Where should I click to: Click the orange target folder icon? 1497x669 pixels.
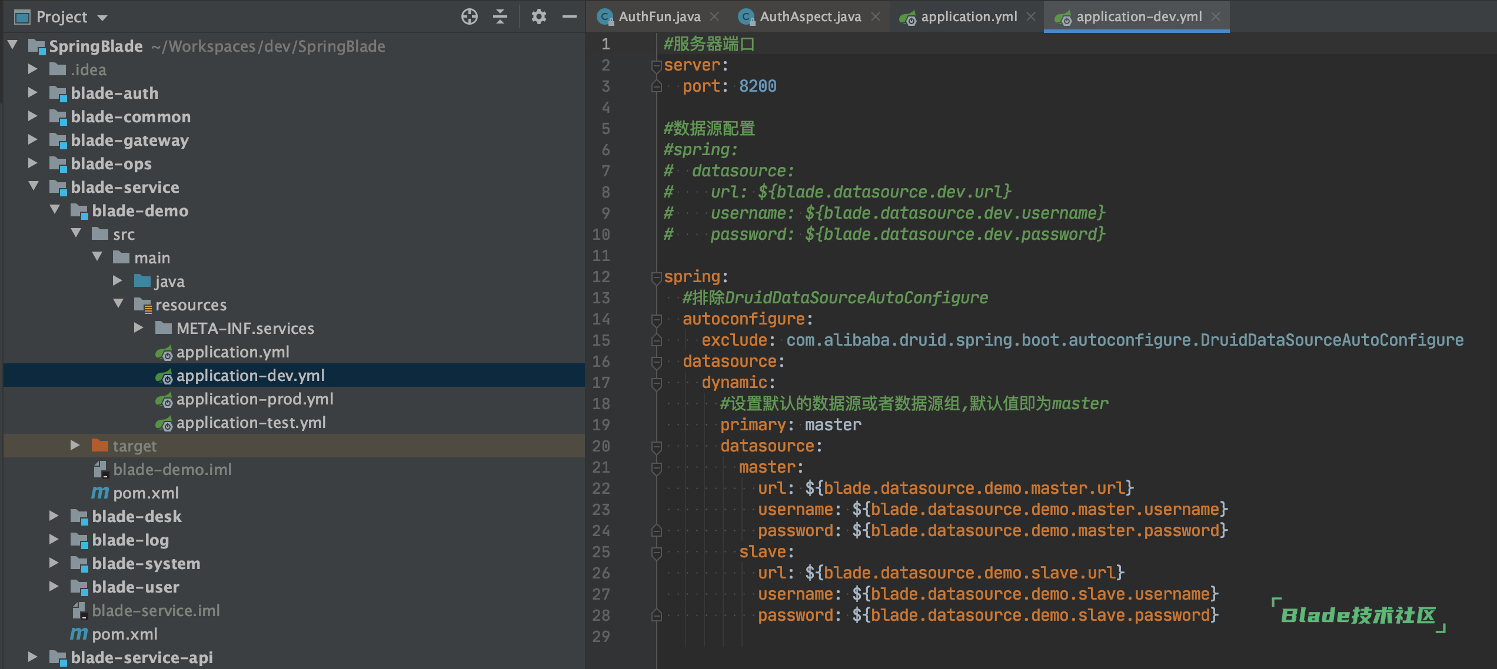click(100, 445)
